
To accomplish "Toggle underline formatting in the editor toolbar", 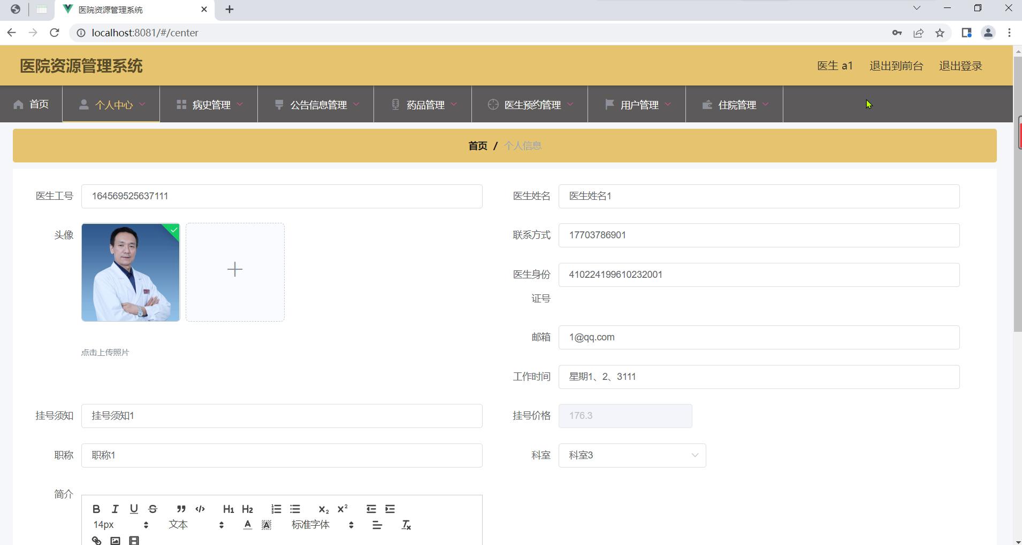I will (x=134, y=509).
